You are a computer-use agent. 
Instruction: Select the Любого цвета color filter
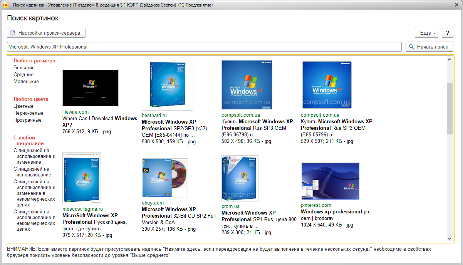tap(31, 99)
